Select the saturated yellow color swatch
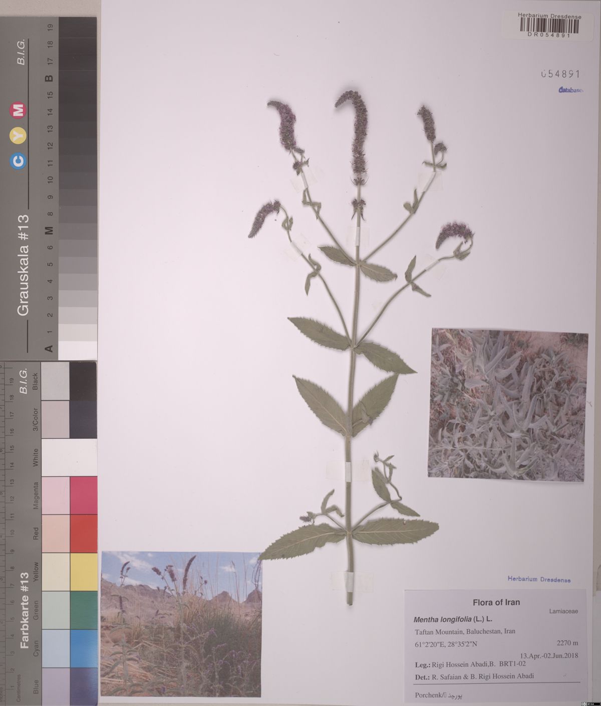601x706 pixels. click(x=83, y=572)
